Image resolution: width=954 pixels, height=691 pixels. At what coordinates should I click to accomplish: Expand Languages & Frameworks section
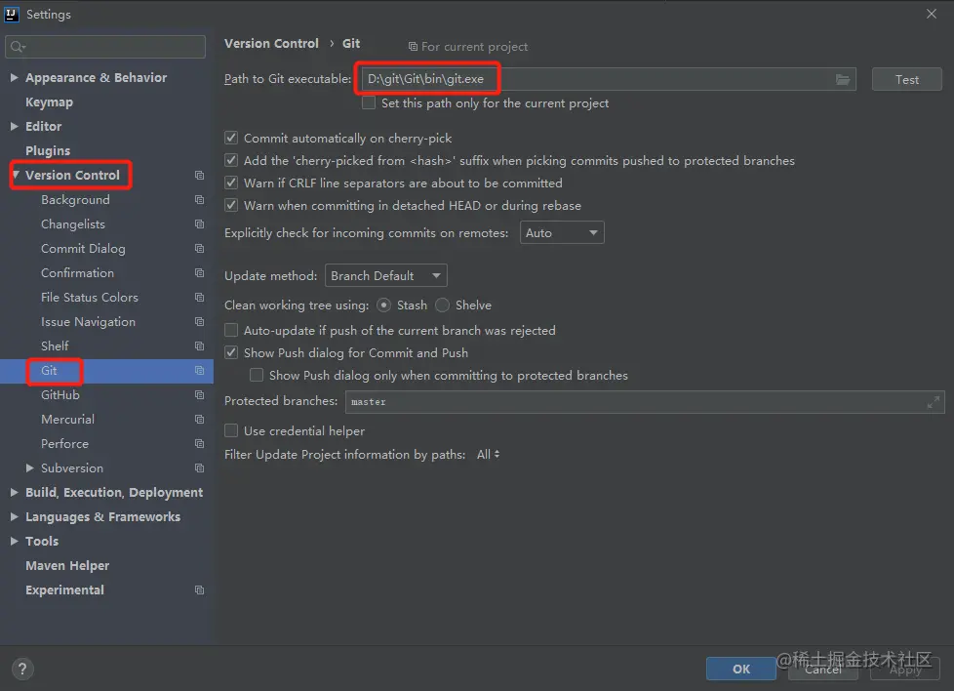coord(14,516)
